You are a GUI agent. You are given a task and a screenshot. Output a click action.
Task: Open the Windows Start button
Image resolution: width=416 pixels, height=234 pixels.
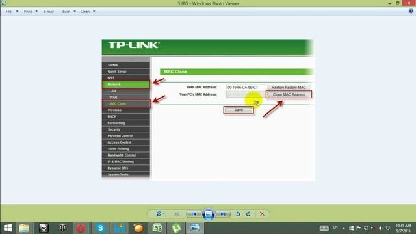point(8,228)
